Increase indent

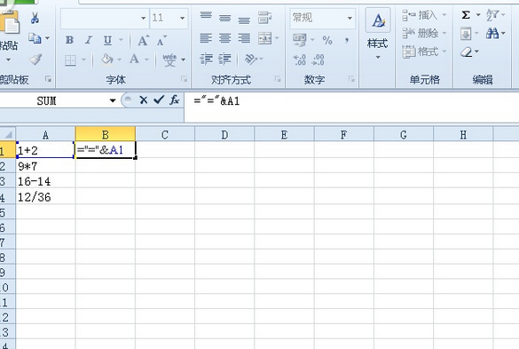coord(225,59)
